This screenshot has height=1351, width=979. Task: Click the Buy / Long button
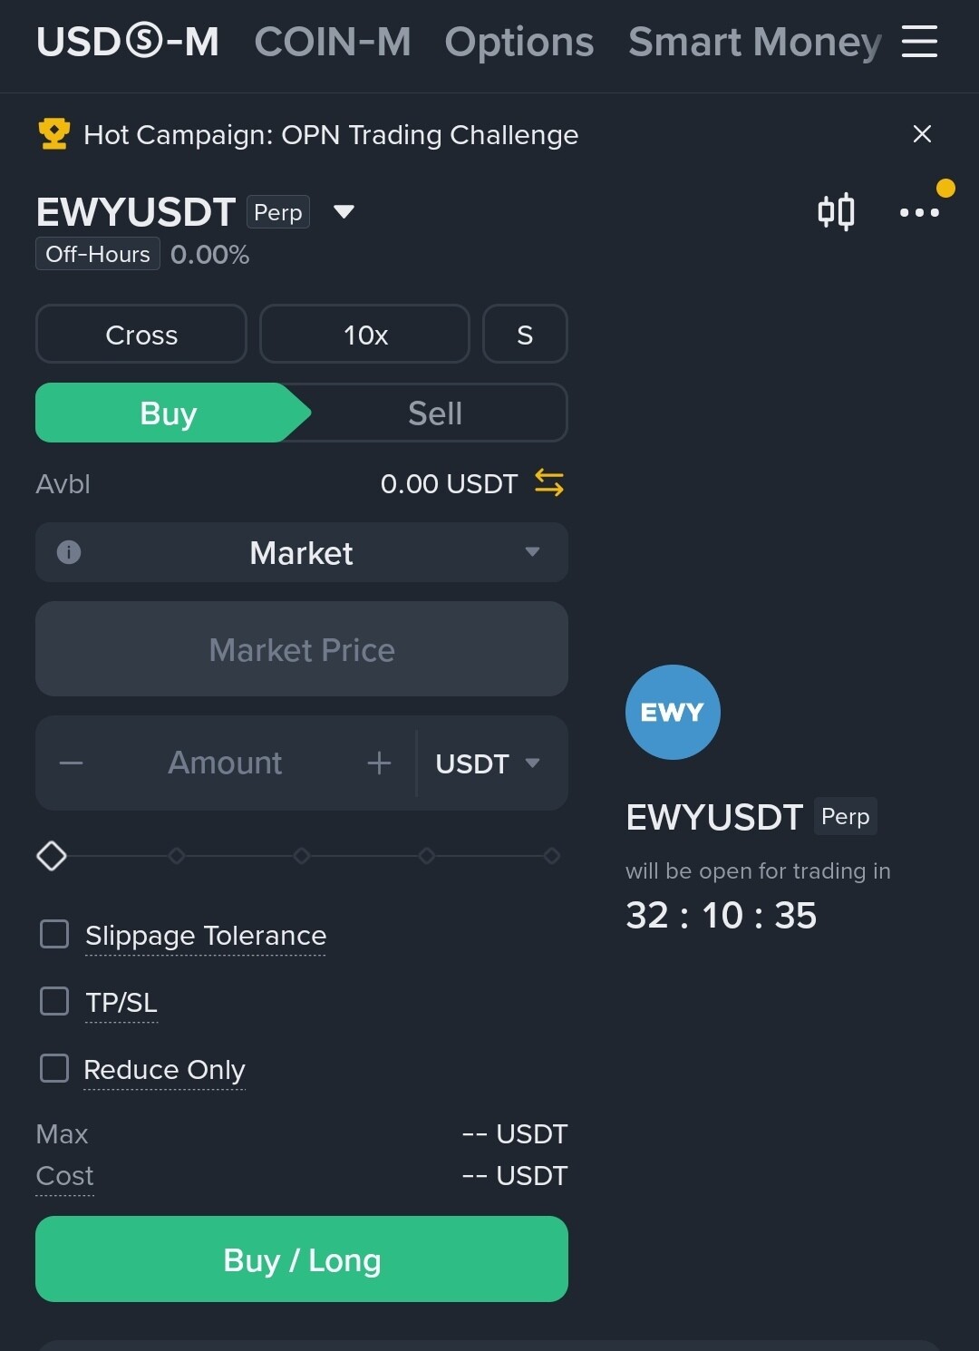click(302, 1259)
